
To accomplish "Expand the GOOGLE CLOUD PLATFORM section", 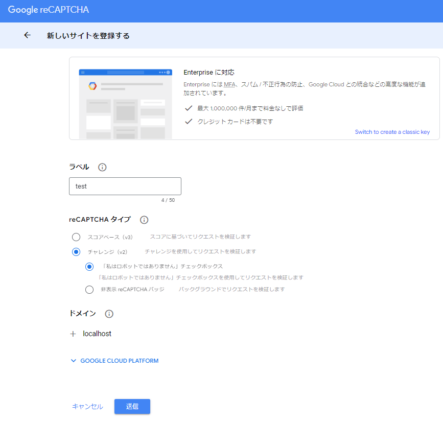I will 114,361.
